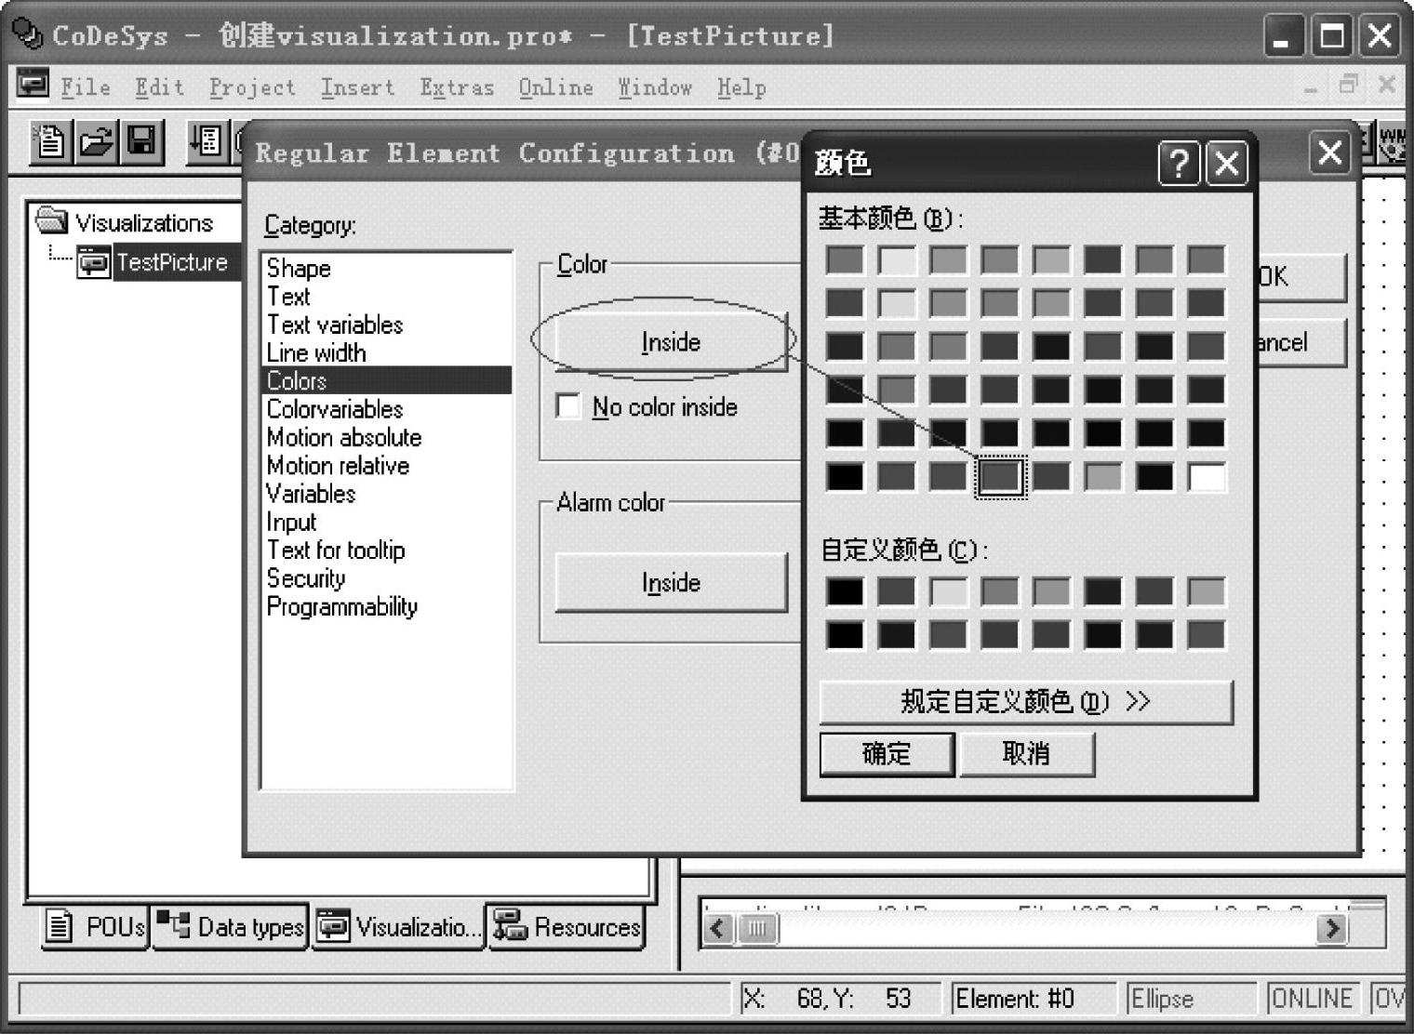Viewport: 1414px width, 1034px height.
Task: Pick the first custom color swatch
Action: point(845,591)
